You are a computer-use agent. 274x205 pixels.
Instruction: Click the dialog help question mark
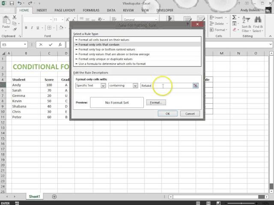click(x=188, y=24)
